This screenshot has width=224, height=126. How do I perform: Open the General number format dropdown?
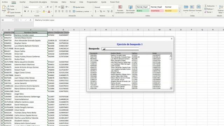(112, 7)
